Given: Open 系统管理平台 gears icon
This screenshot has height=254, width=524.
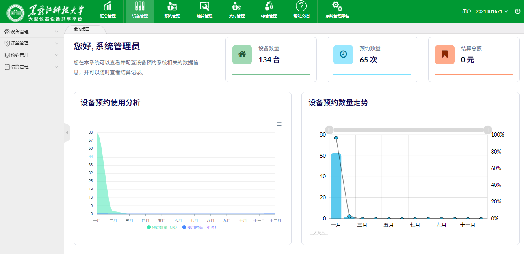Looking at the screenshot, I should point(337,6).
